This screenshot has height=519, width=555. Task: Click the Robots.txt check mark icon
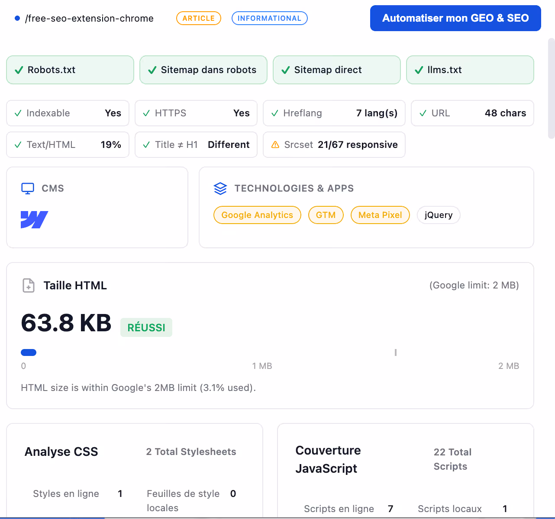pyautogui.click(x=19, y=70)
